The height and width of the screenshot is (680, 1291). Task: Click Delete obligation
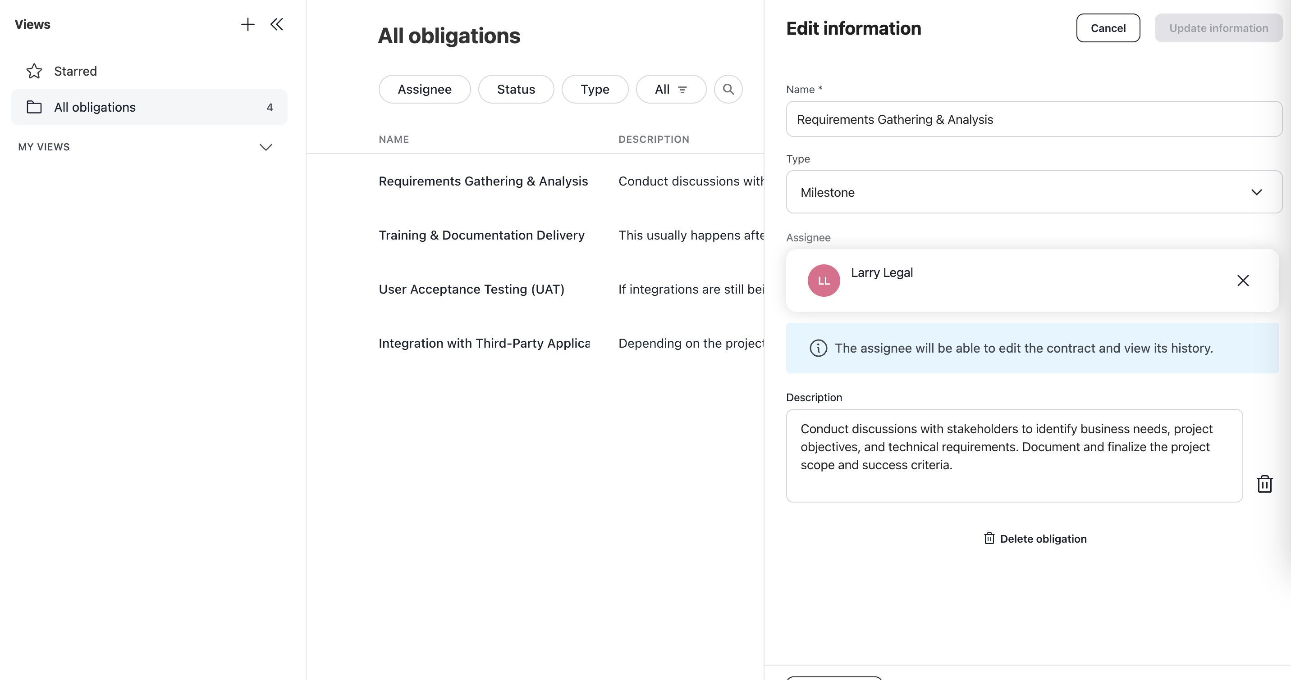tap(1035, 539)
